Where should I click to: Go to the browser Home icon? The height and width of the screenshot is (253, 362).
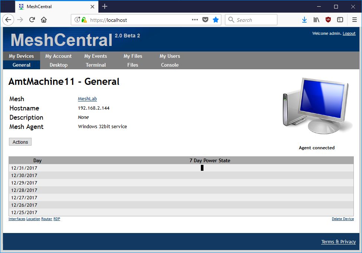pyautogui.click(x=44, y=20)
